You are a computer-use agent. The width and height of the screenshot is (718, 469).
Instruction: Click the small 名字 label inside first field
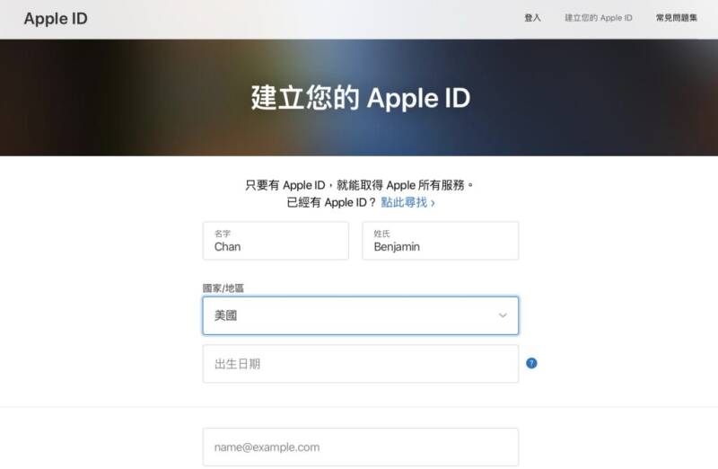(222, 234)
